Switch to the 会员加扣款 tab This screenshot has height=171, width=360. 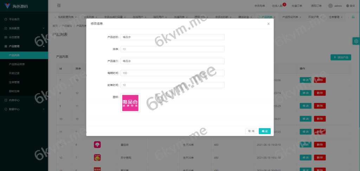[222, 17]
